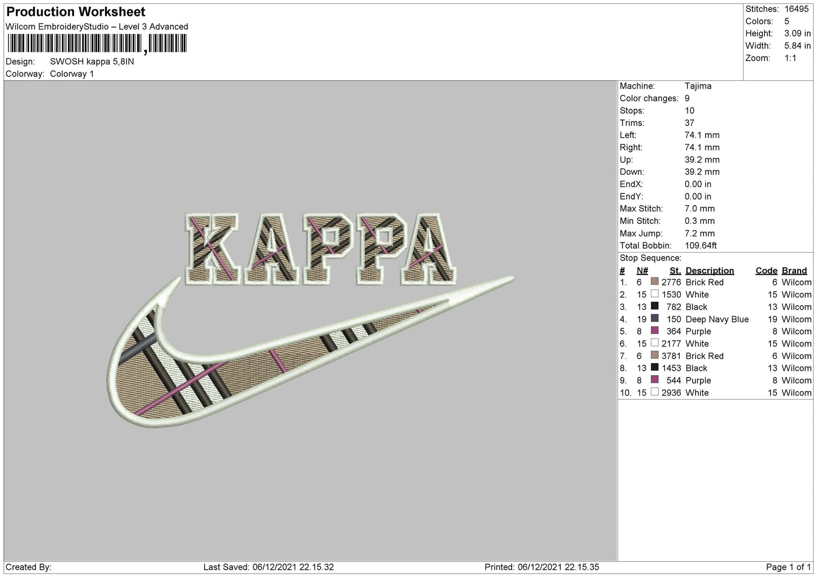The height and width of the screenshot is (577, 817).
Task: Click the KAPPA embroidered lettering preview
Action: [321, 249]
